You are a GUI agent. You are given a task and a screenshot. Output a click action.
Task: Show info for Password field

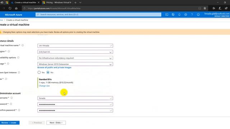point(11,104)
